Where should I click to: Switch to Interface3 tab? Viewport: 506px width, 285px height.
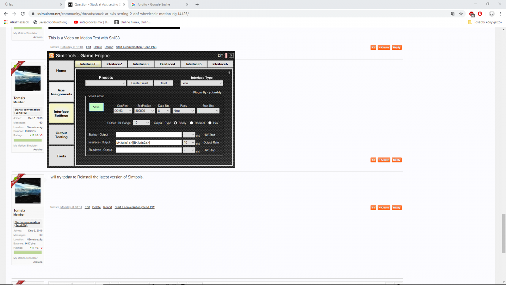coord(141,64)
